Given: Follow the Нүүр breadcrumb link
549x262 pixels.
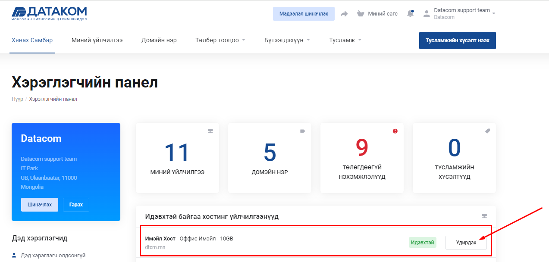Looking at the screenshot, I should (x=17, y=99).
